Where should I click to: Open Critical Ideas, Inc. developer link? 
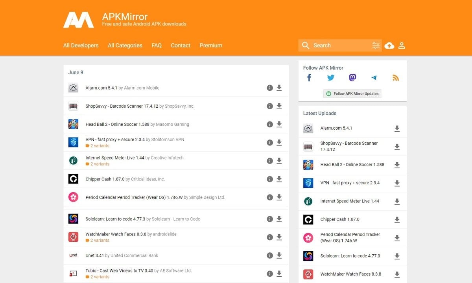[x=148, y=179]
